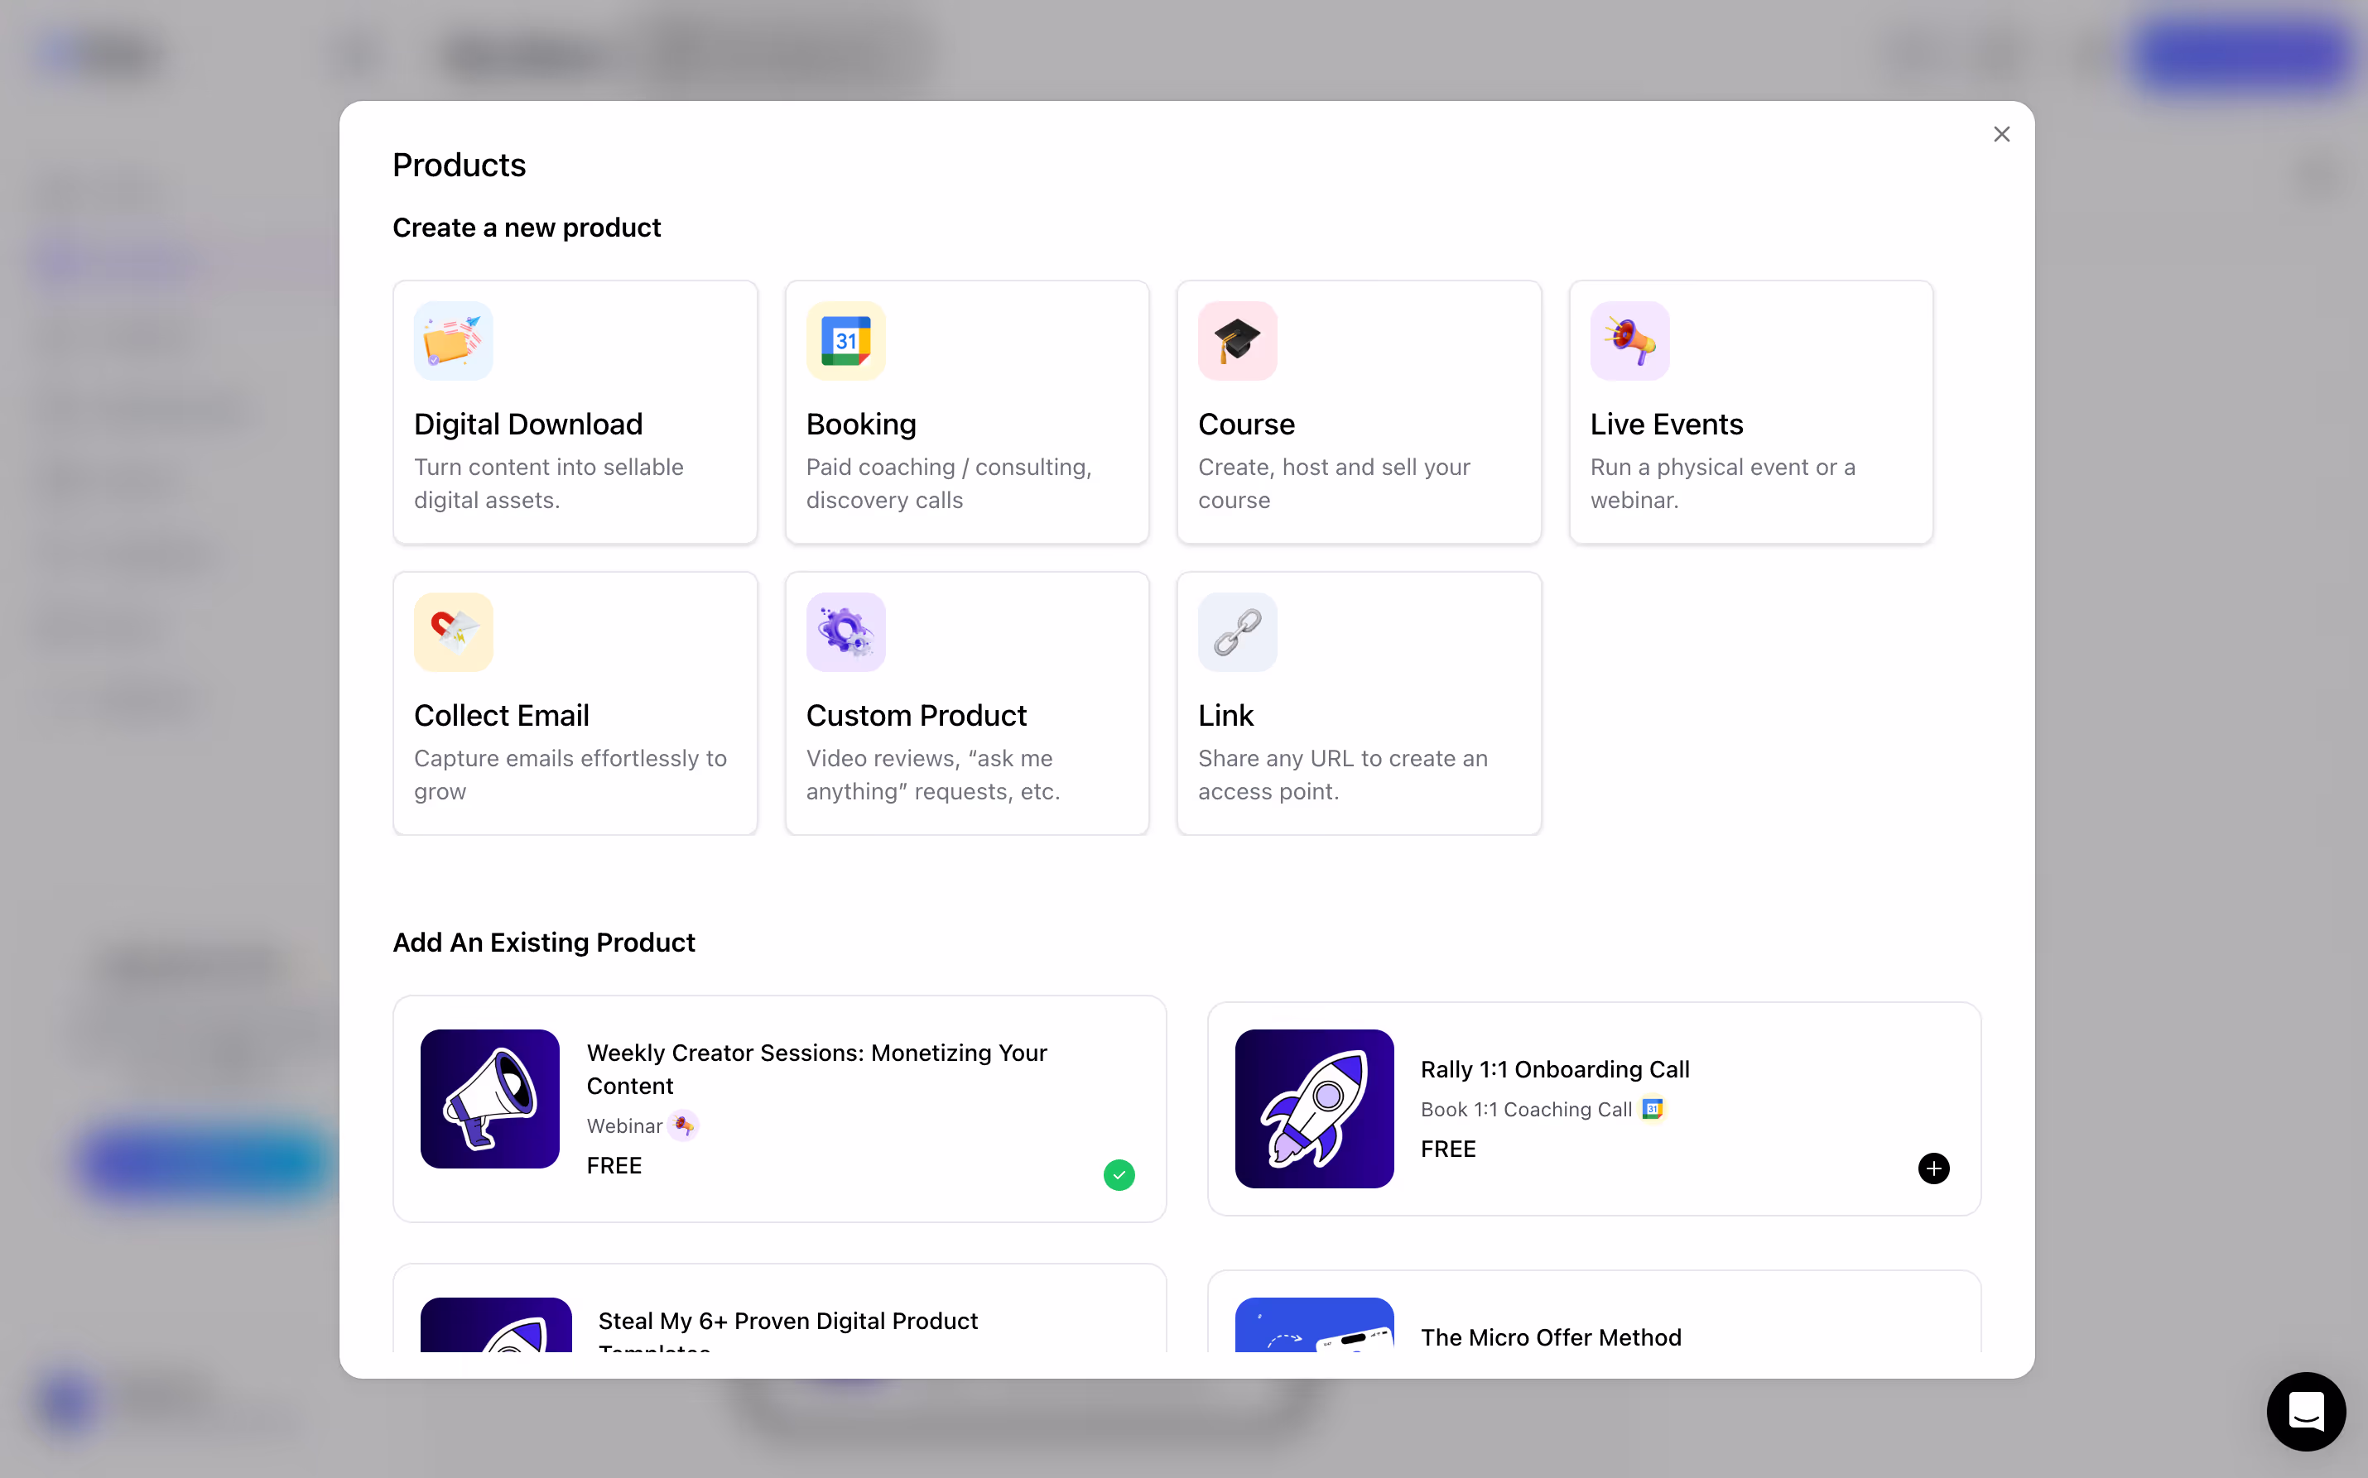Select the Collect Email magnet icon
Viewport: 2368px width, 1478px height.
pyautogui.click(x=453, y=631)
